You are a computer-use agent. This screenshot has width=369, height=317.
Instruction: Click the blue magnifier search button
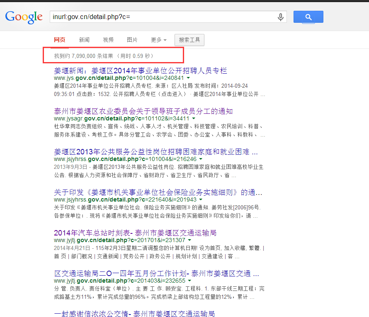(308, 17)
